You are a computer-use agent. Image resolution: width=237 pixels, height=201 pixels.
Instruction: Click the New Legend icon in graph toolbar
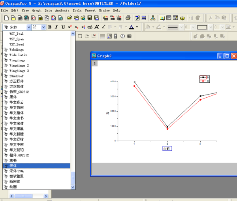[109, 36]
